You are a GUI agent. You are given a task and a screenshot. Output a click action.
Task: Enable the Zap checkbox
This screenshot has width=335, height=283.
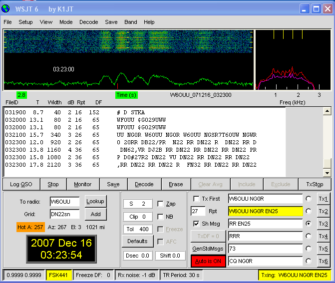[x=160, y=204]
